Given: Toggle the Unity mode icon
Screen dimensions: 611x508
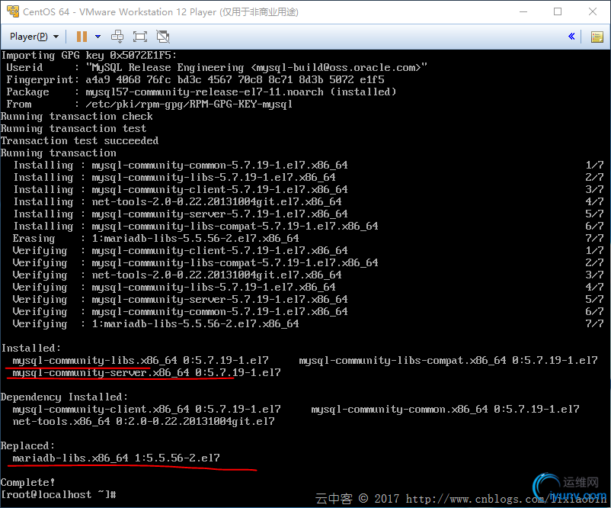Looking at the screenshot, I should click(x=163, y=37).
